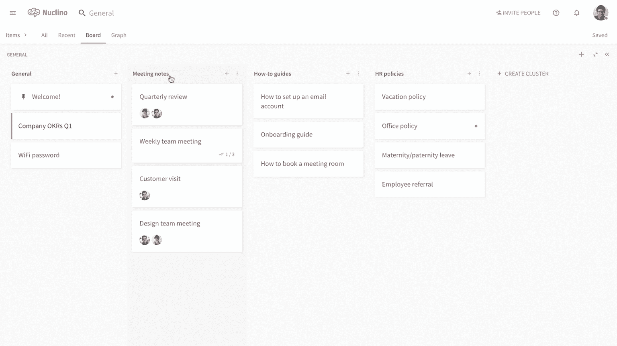Viewport: 617px width, 346px height.
Task: Add an item to How-to guides cluster
Action: [348, 73]
